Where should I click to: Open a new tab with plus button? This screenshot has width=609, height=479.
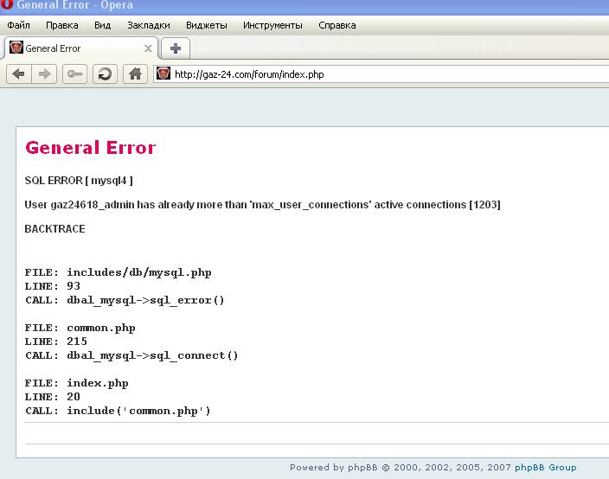point(175,48)
